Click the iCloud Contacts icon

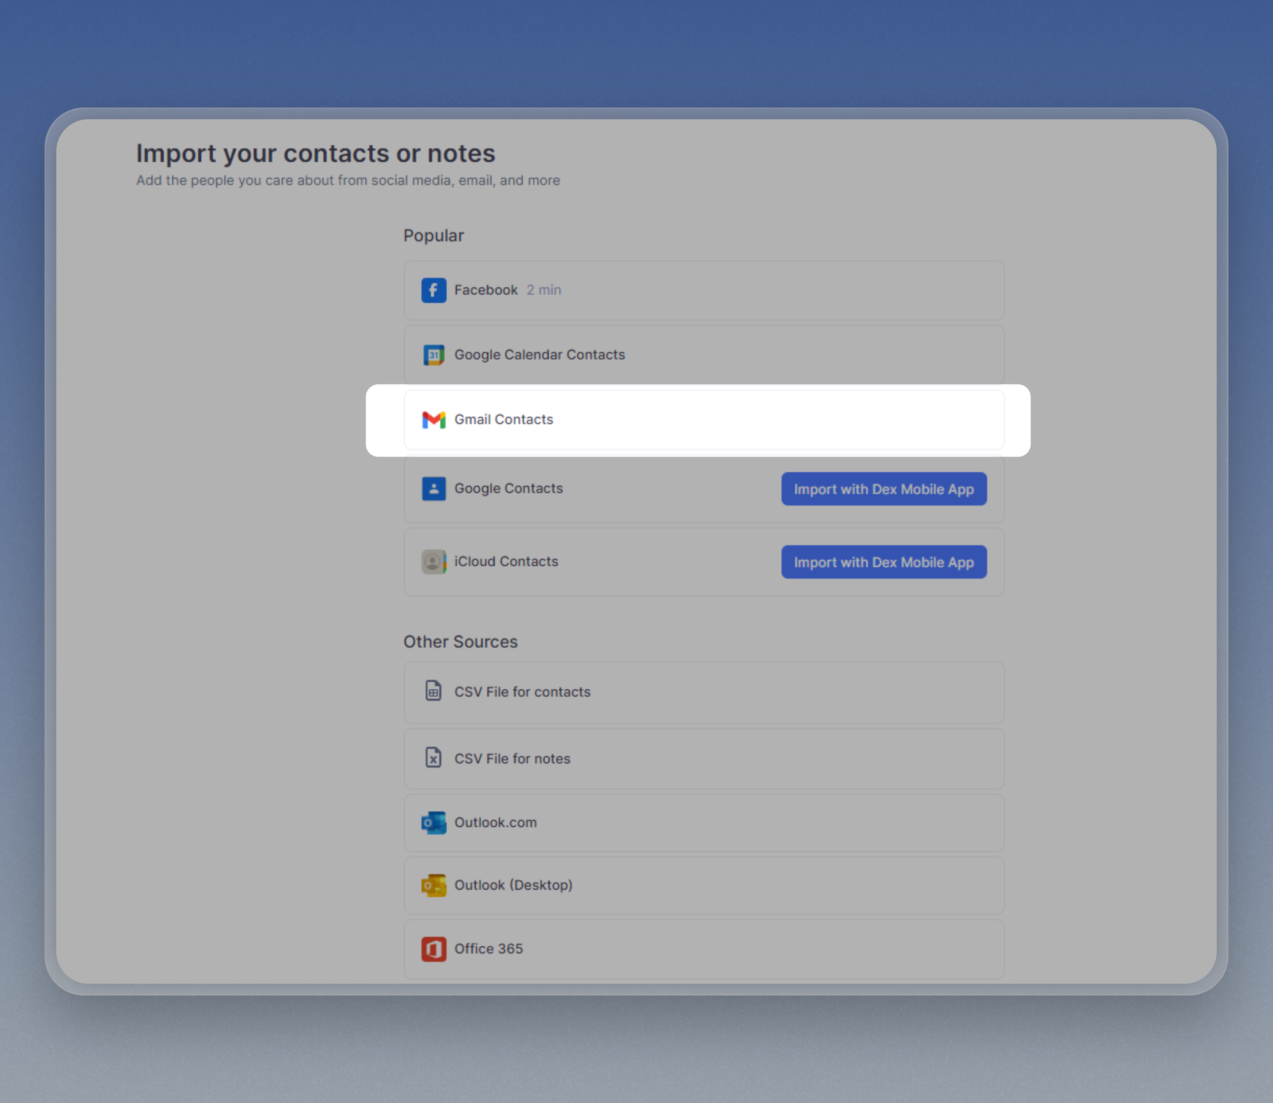(433, 561)
